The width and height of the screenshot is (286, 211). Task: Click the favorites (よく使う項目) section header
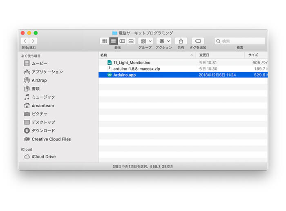click(x=31, y=56)
